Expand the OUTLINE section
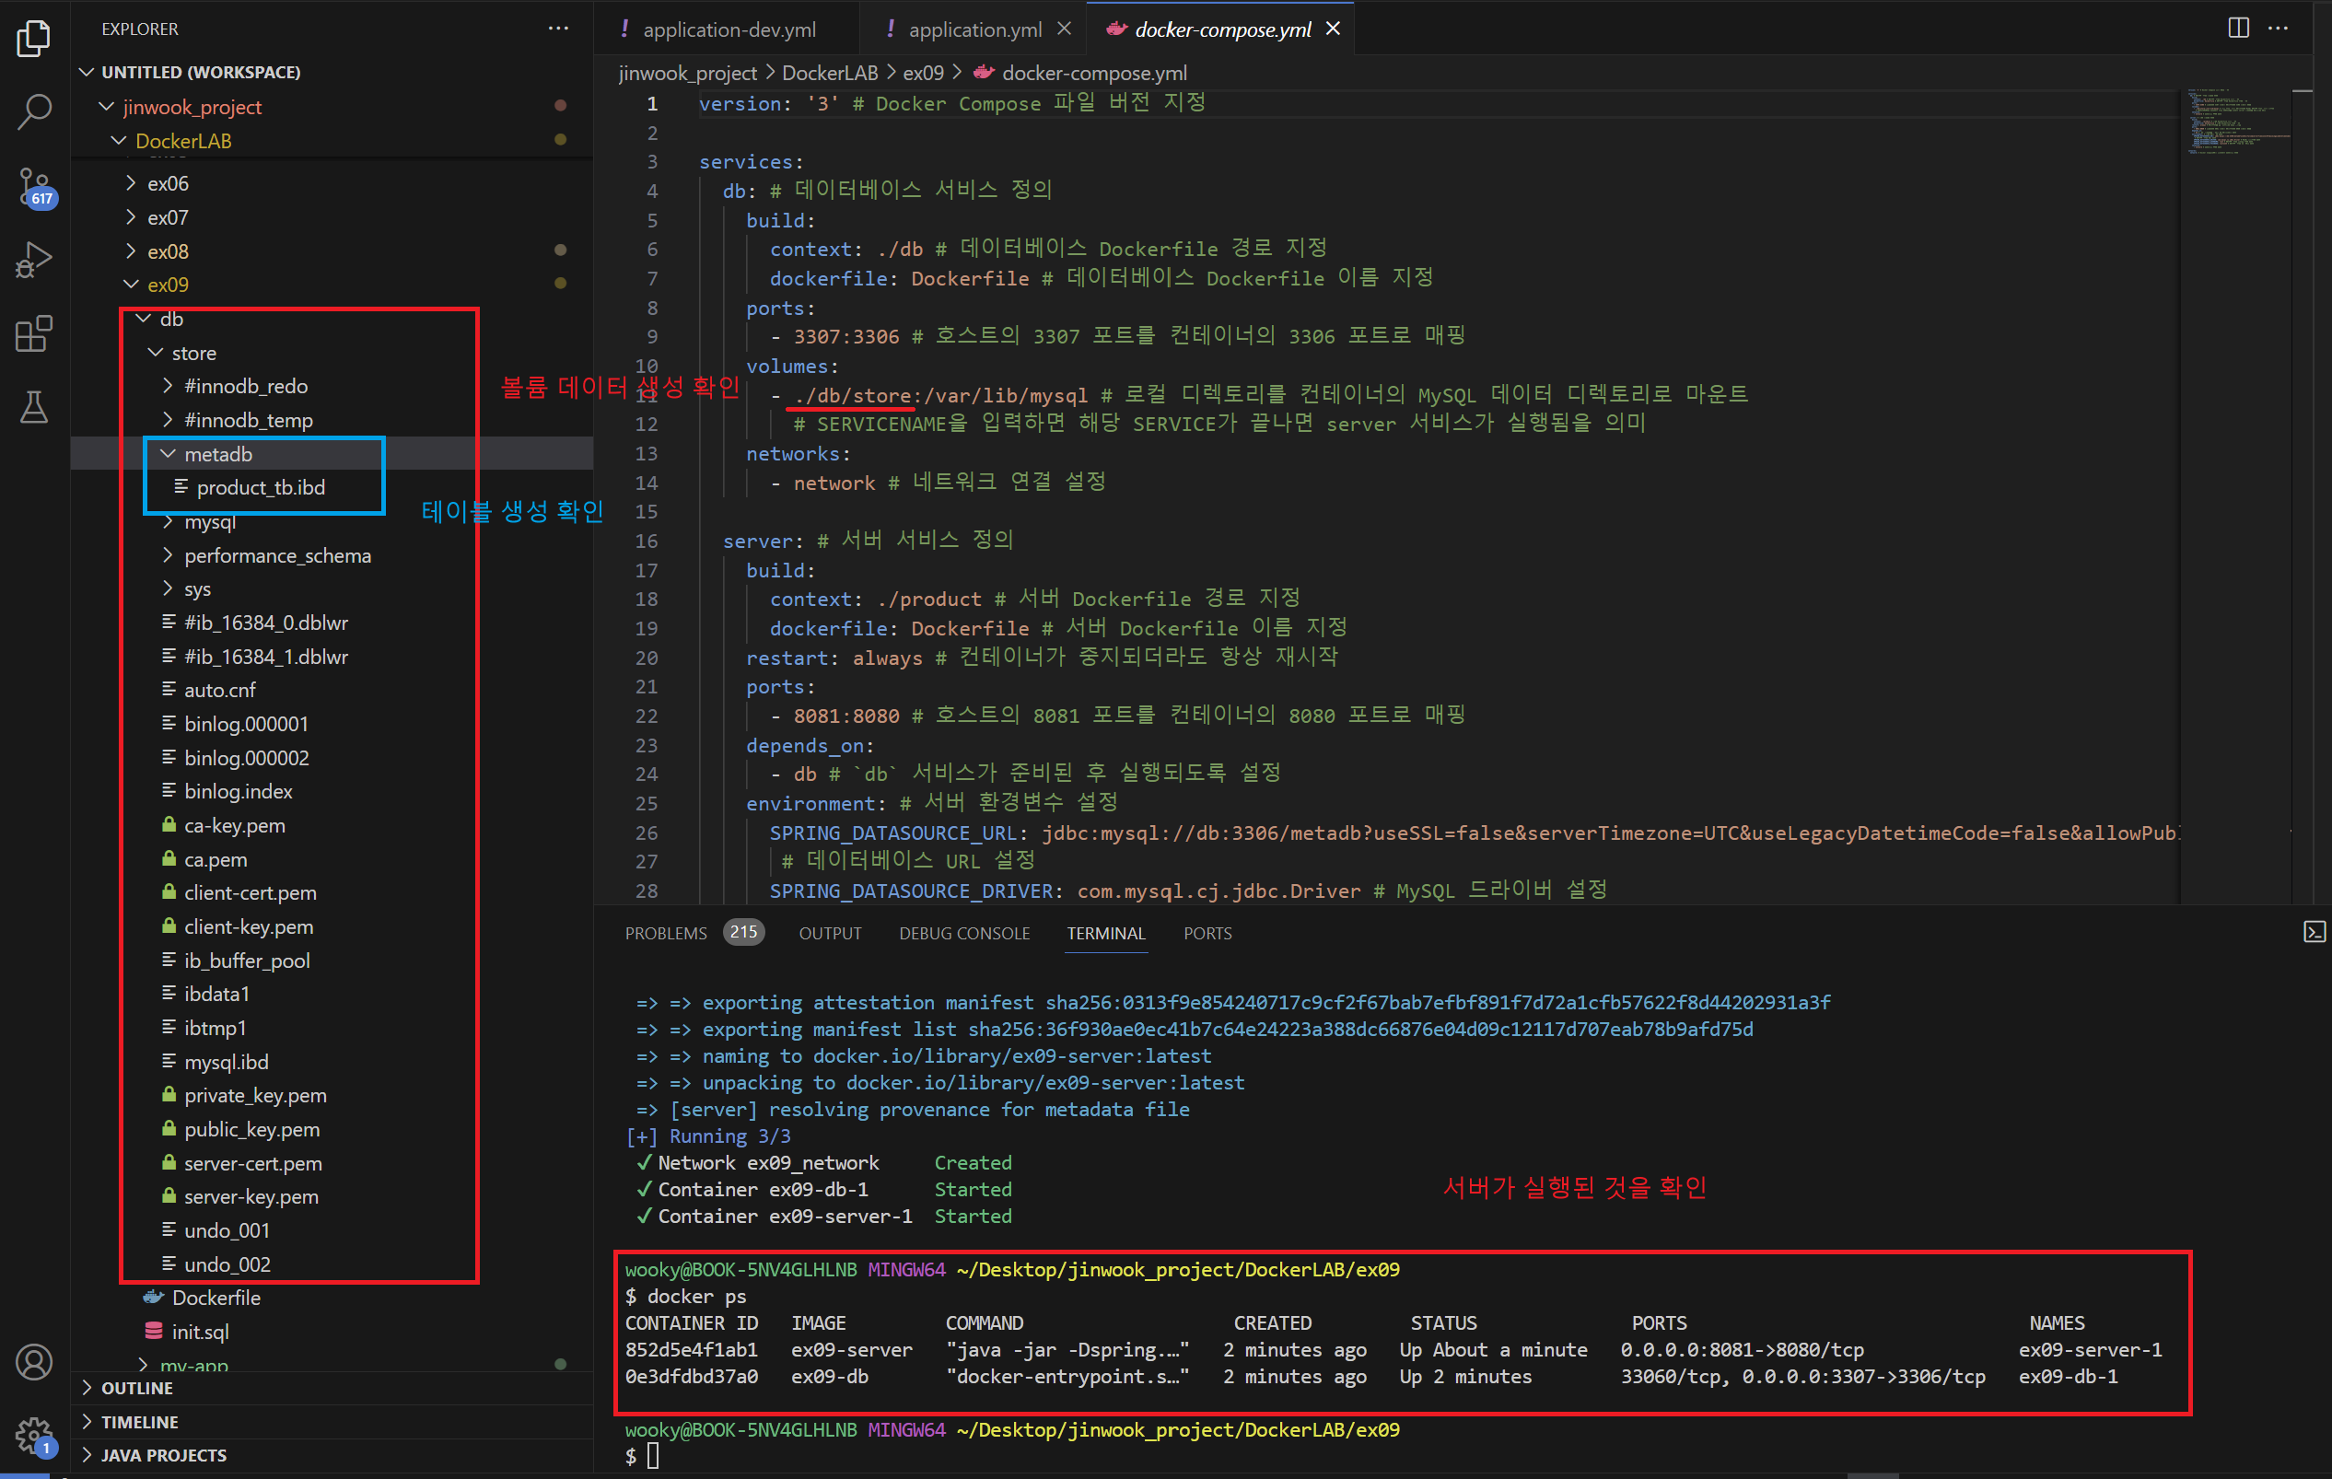 136,1388
